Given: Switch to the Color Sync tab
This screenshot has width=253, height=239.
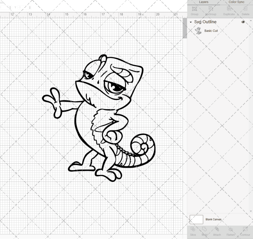Looking at the screenshot, I should point(236,2).
